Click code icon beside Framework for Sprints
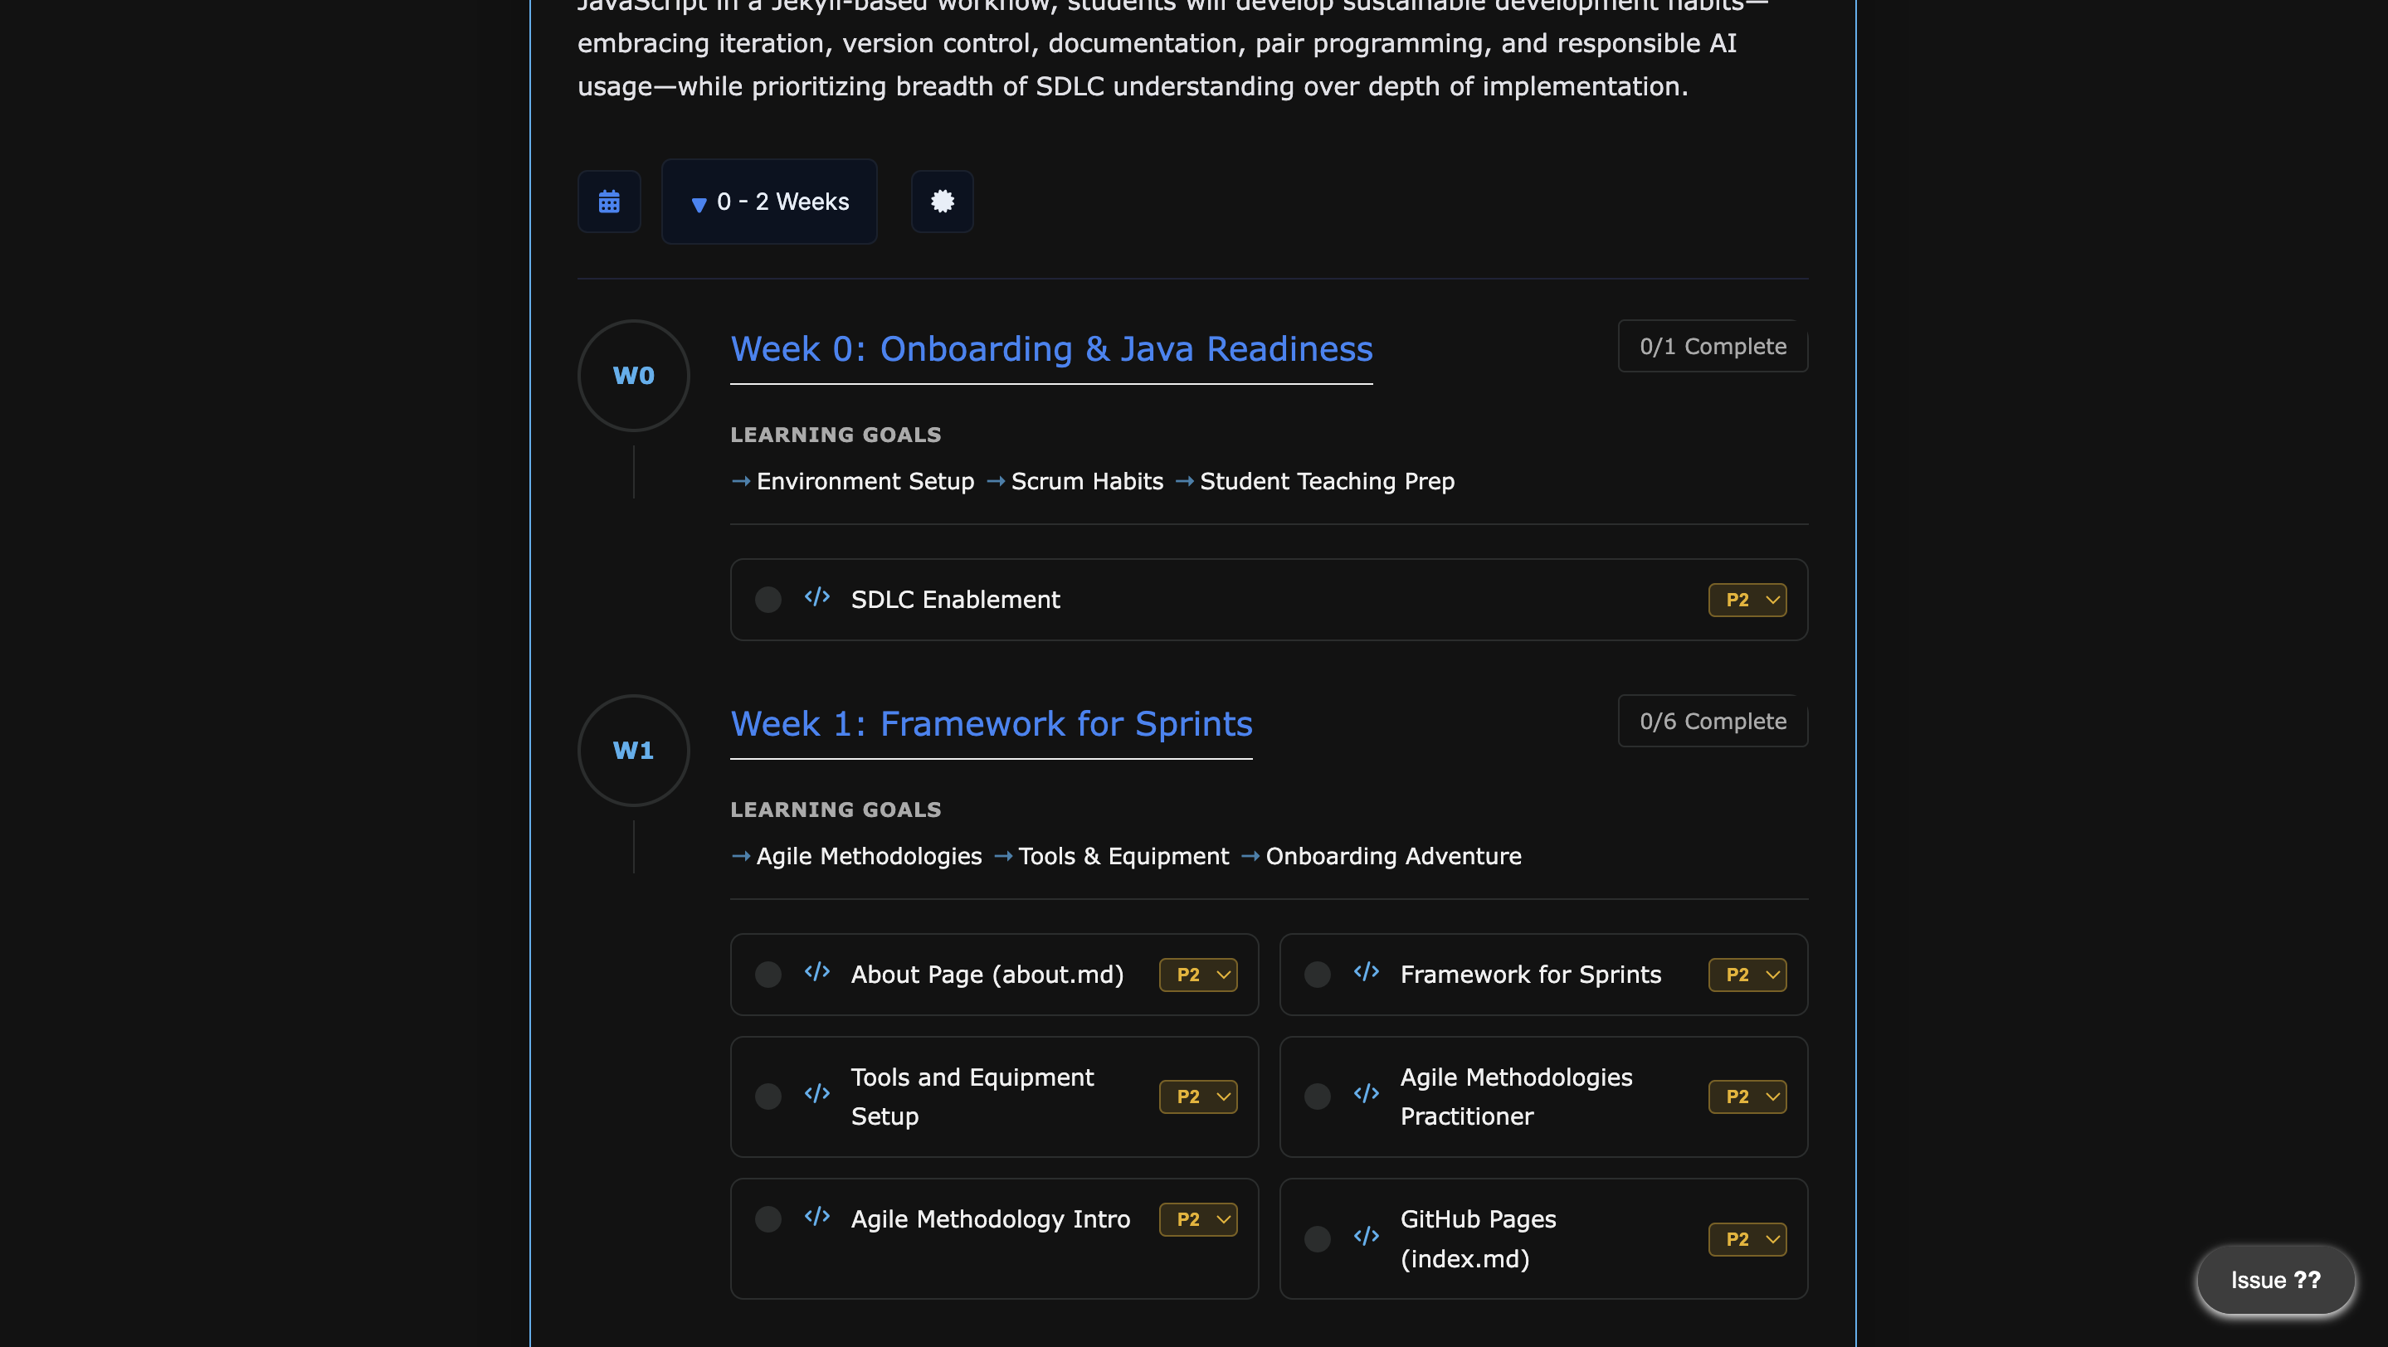 click(1366, 973)
